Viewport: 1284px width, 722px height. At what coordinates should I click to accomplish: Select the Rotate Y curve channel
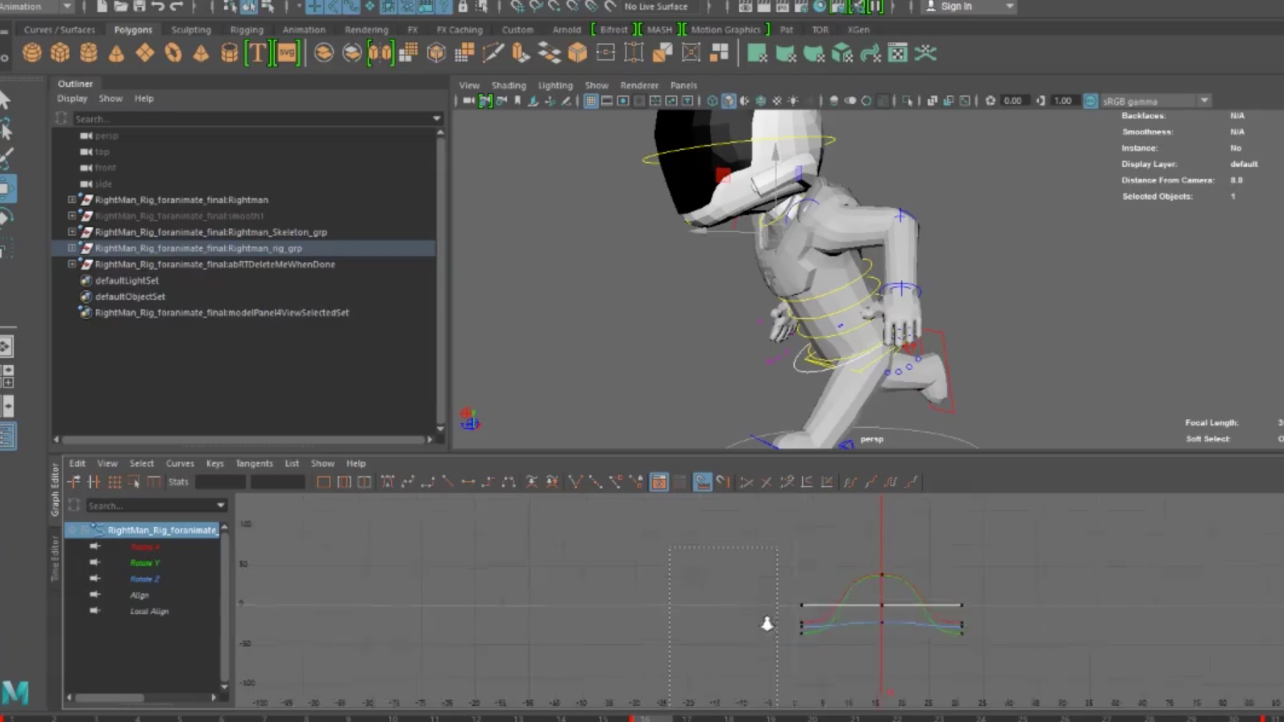point(145,563)
